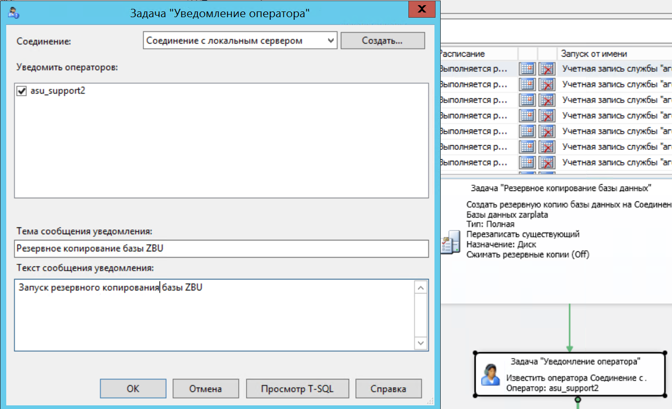Open the connection dropdown list

(x=330, y=41)
